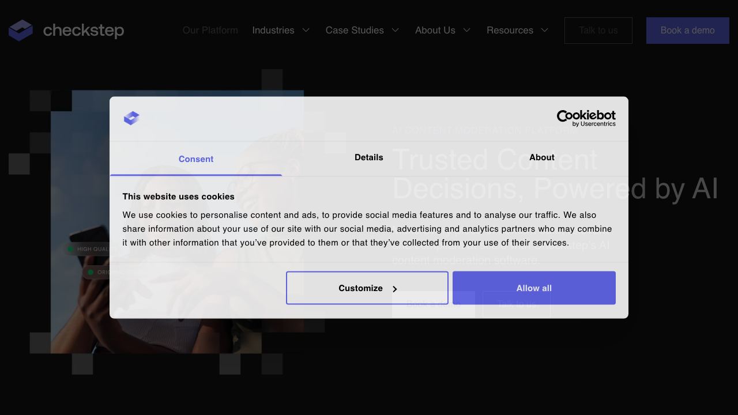Viewport: 738px width, 415px height.
Task: Switch to the Consent tab
Action: coord(196,159)
